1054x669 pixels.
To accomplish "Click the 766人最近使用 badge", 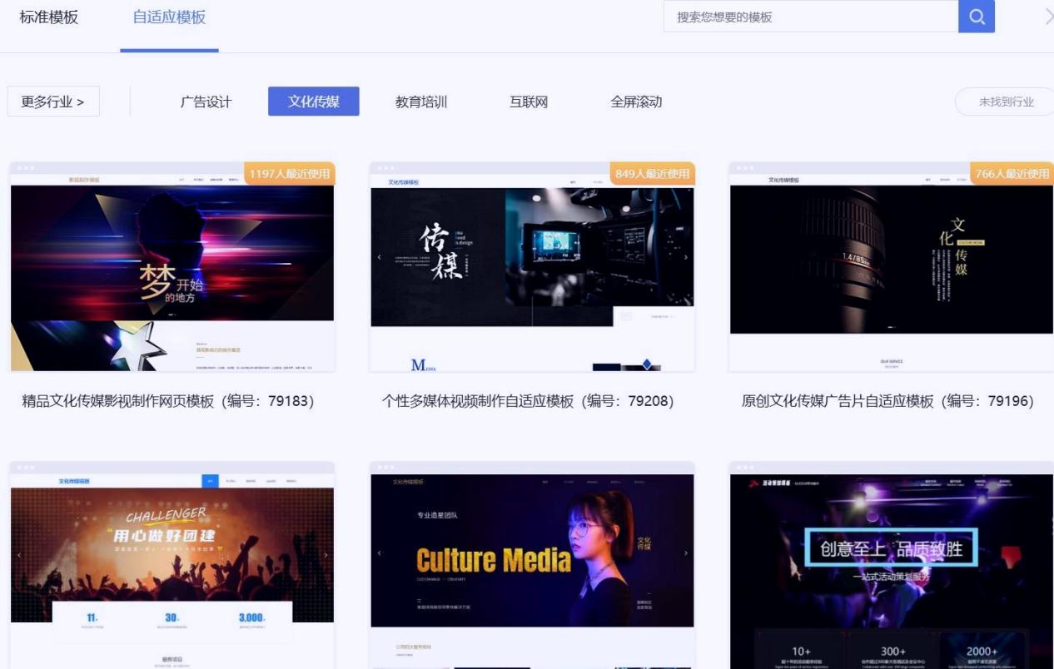I will point(1012,173).
